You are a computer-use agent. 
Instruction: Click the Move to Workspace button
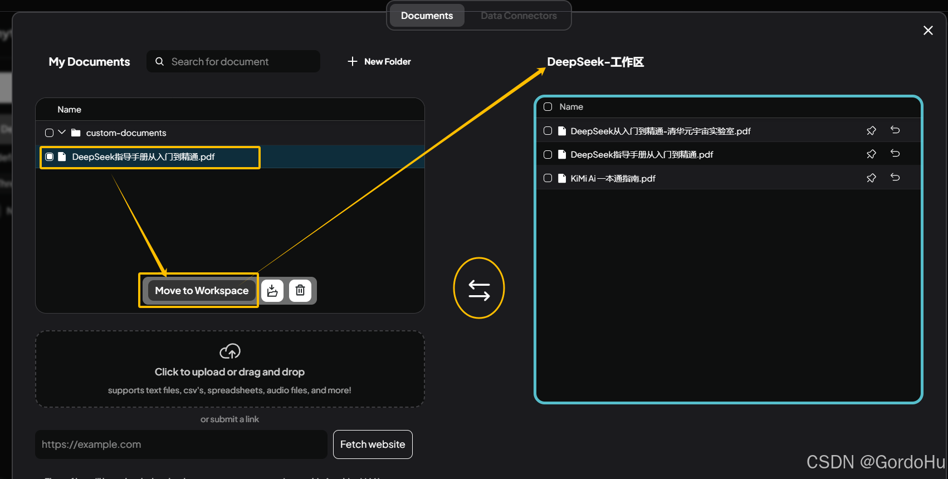pyautogui.click(x=202, y=291)
